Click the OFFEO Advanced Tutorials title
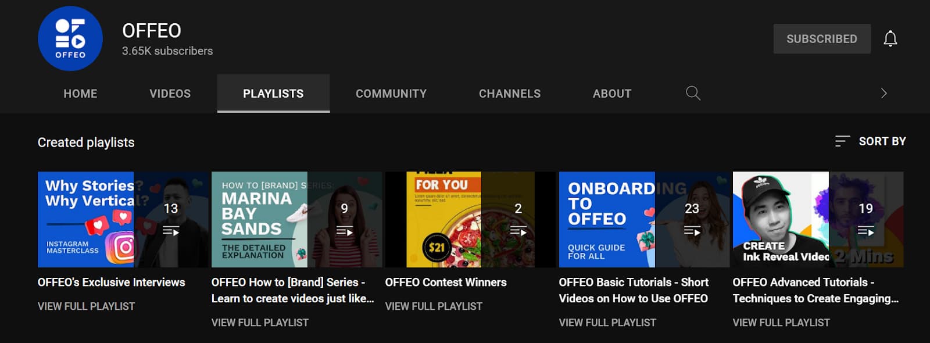Image resolution: width=930 pixels, height=343 pixels. point(815,290)
